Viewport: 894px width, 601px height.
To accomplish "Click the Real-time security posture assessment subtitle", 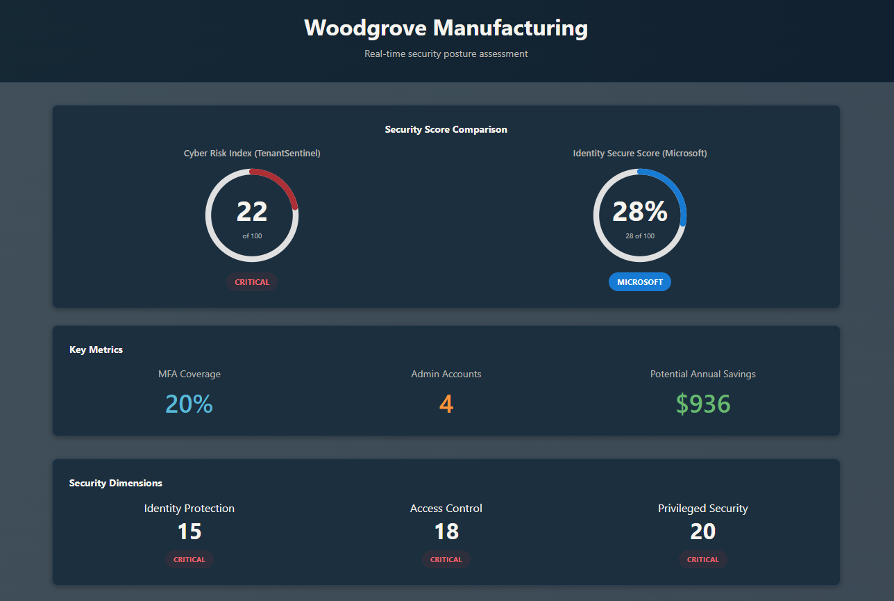I will 446,54.
